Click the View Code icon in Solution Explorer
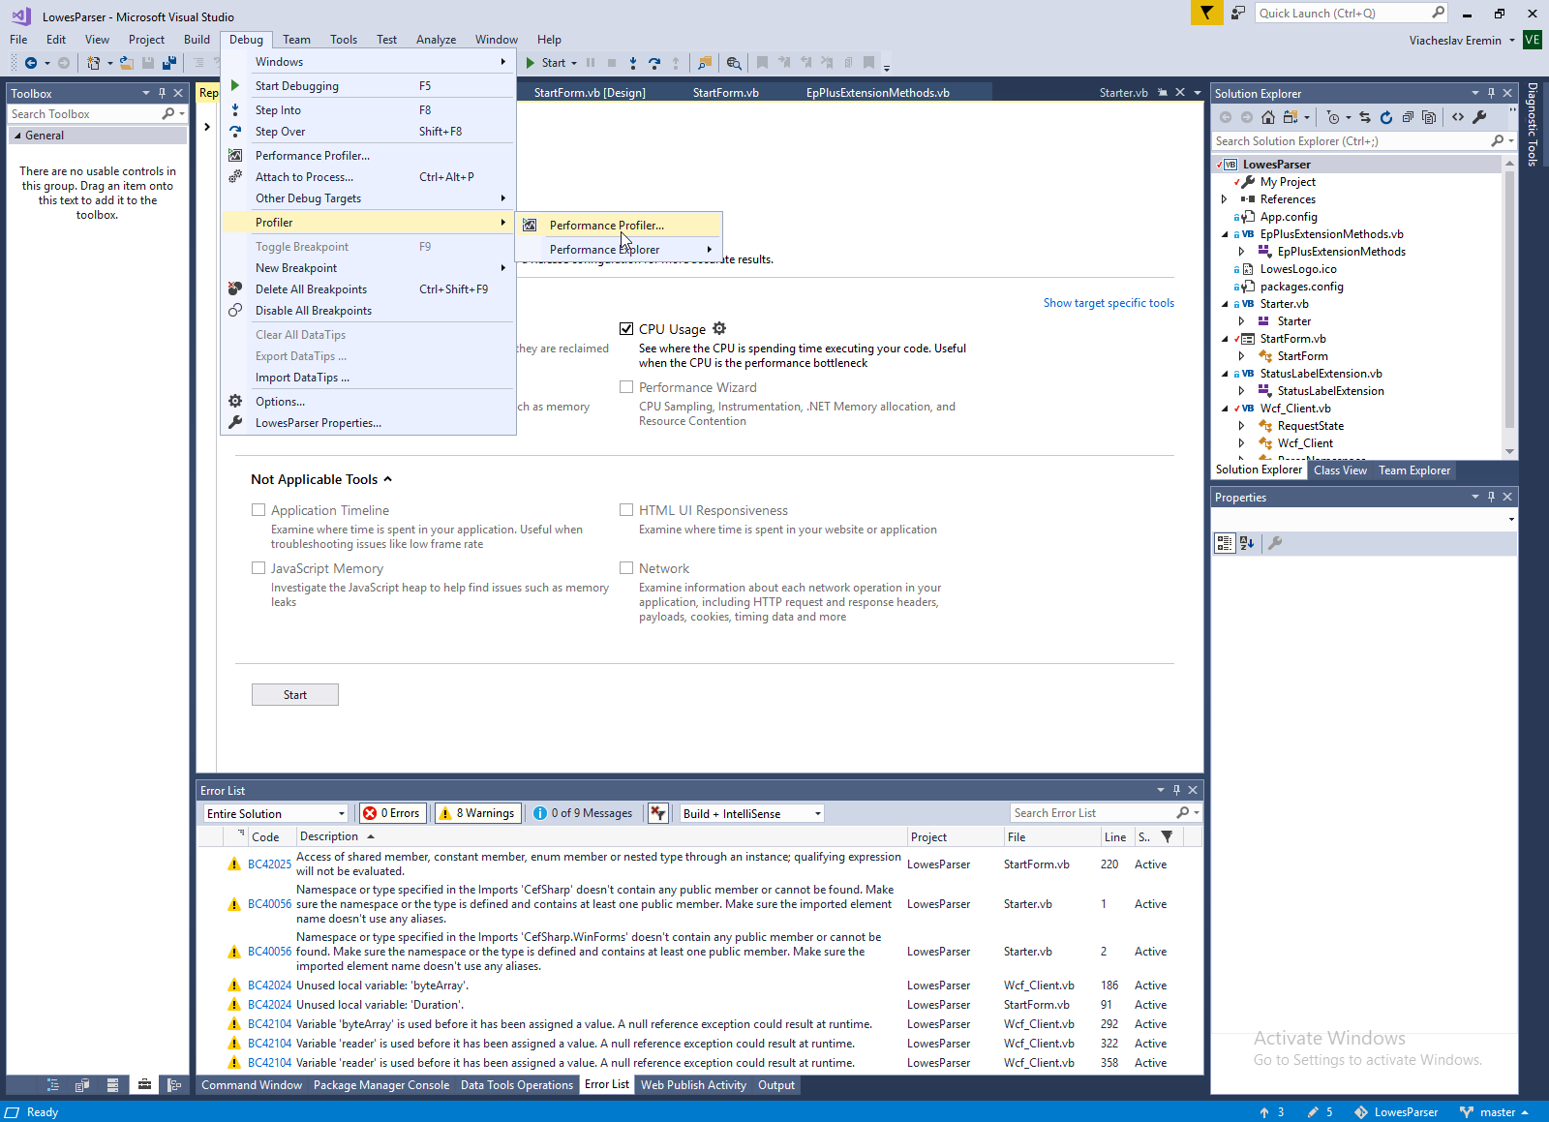Viewport: 1549px width, 1122px height. click(1458, 117)
